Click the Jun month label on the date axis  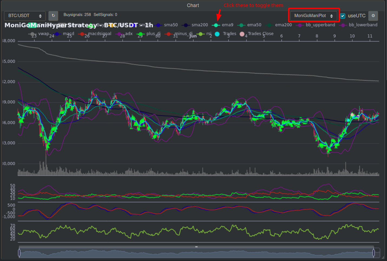tap(193, 36)
